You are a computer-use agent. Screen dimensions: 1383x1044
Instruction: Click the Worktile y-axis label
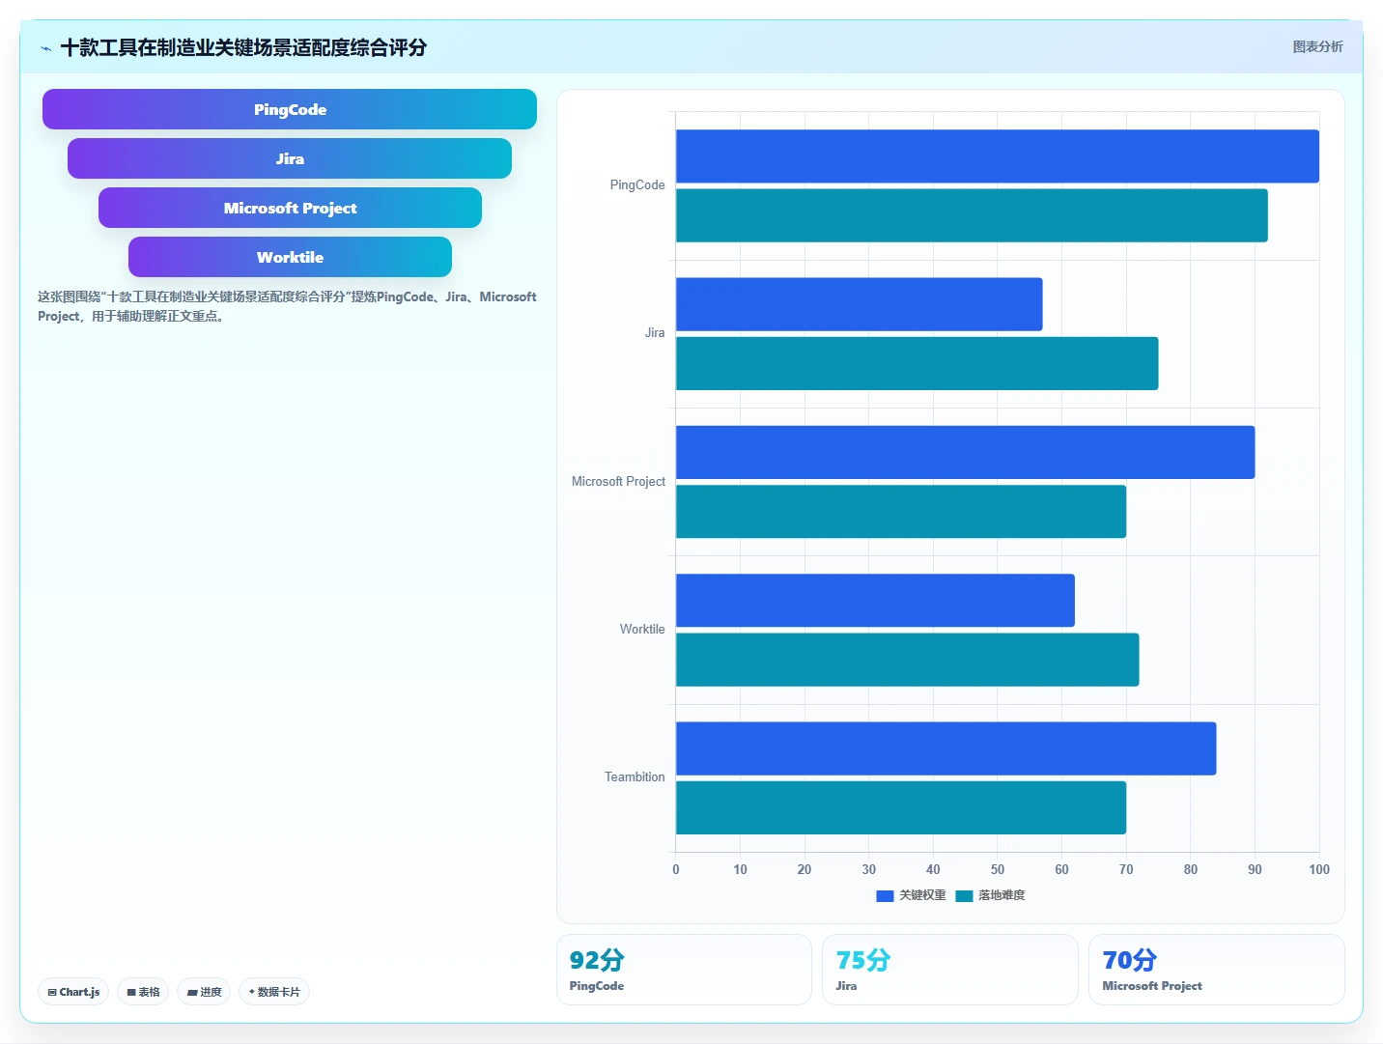coord(642,629)
